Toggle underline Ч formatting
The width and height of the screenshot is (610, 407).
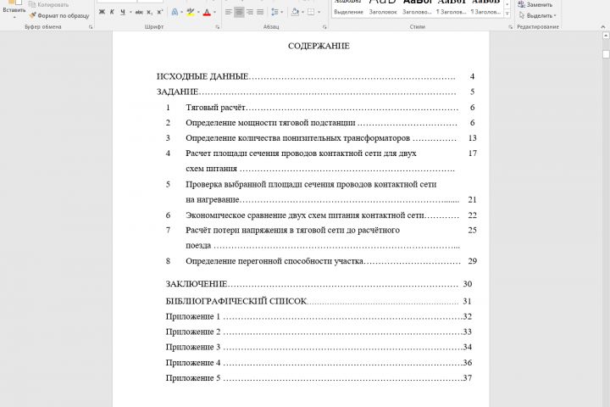[x=123, y=12]
